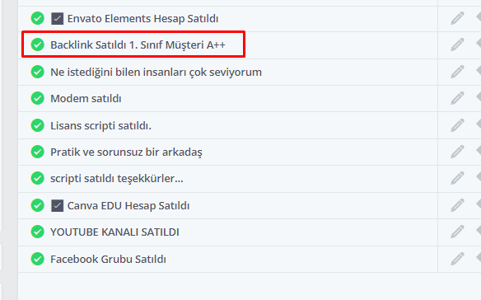Click green checkmark beside Modem satıldı
This screenshot has width=481, height=300.
(37, 98)
